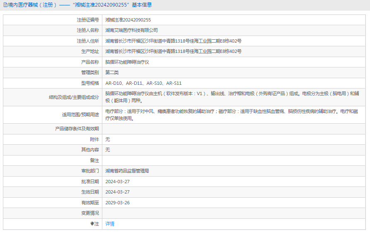Open the 详情 link in the 注 row
370x232 pixels.
point(110,224)
